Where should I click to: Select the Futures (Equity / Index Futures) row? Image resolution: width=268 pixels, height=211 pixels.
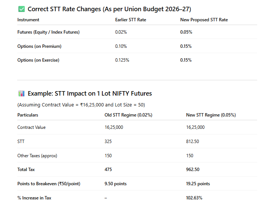pos(48,32)
